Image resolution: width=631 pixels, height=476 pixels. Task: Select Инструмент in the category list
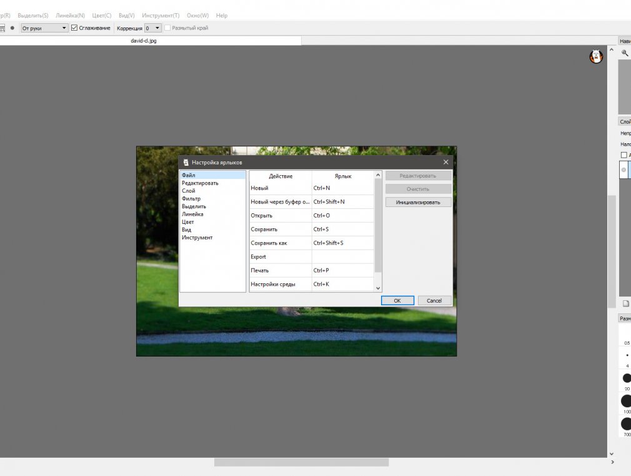pyautogui.click(x=212, y=238)
